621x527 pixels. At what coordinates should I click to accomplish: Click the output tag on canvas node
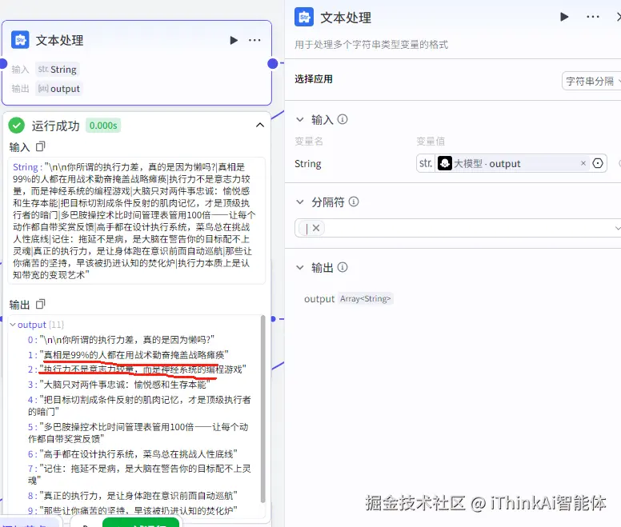tap(59, 89)
